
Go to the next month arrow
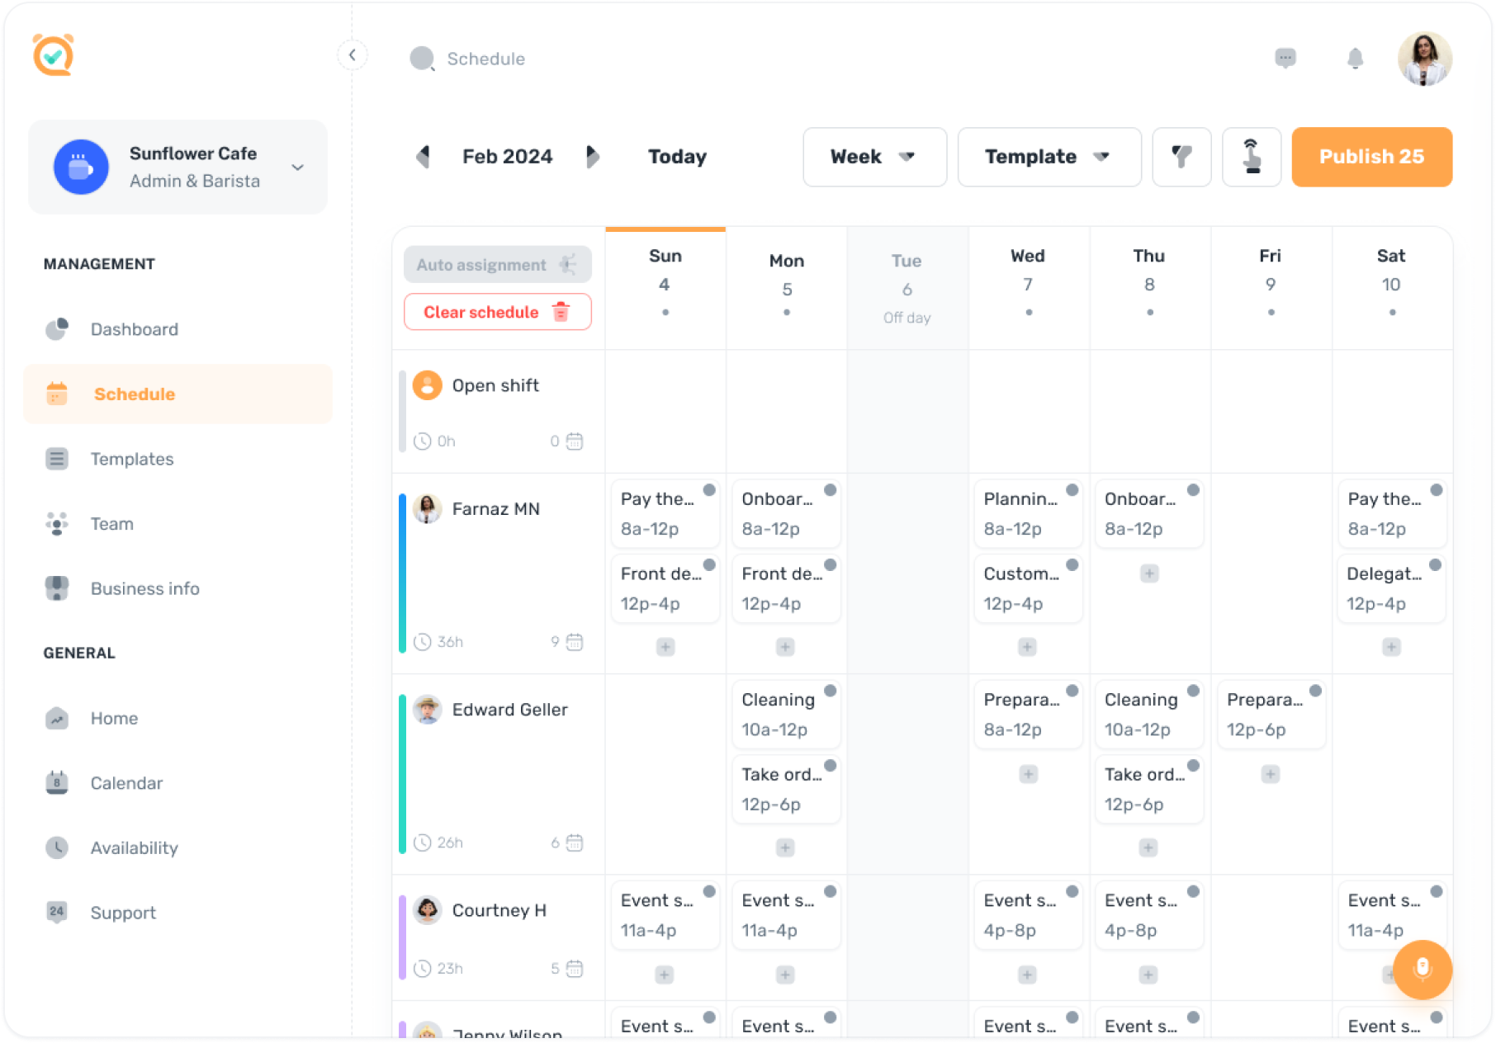click(592, 157)
